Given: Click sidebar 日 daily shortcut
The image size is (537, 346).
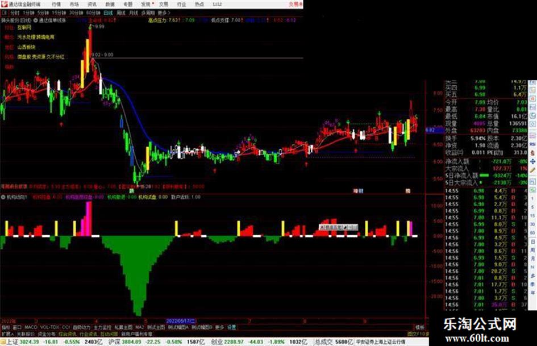Looking at the screenshot, I should (x=532, y=241).
